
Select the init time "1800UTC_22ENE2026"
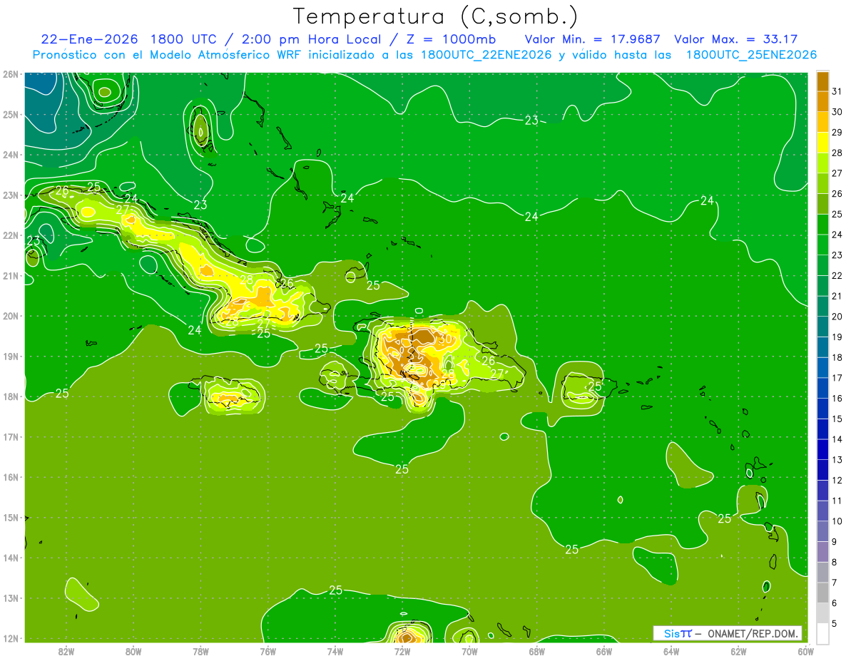(x=486, y=55)
